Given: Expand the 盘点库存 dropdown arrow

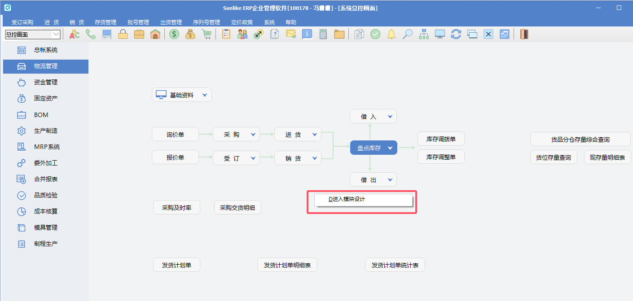Looking at the screenshot, I should (390, 148).
